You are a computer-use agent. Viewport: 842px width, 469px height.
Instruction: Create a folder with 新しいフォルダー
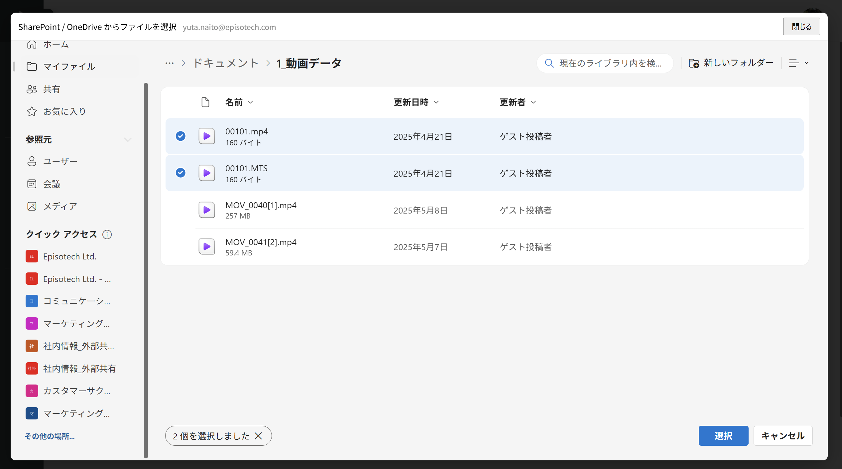click(x=731, y=63)
